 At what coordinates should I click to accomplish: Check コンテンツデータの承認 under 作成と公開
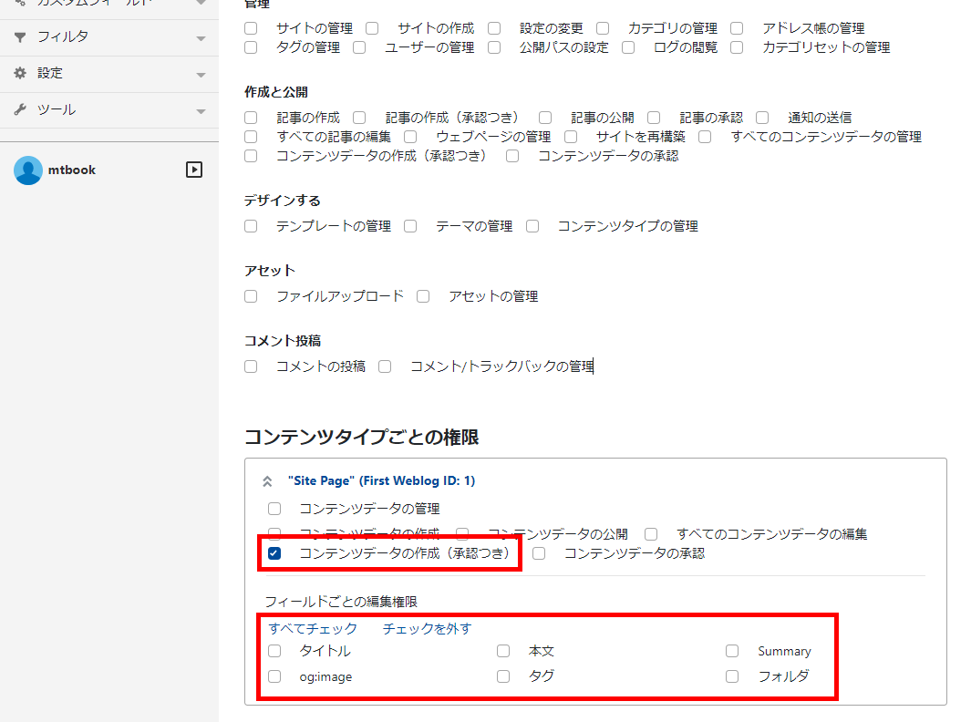pos(512,156)
